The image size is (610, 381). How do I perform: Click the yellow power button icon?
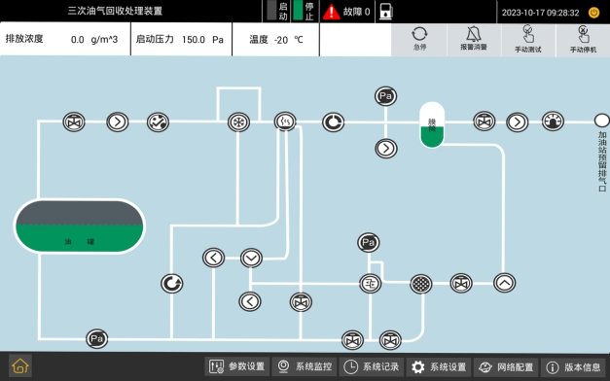point(594,13)
